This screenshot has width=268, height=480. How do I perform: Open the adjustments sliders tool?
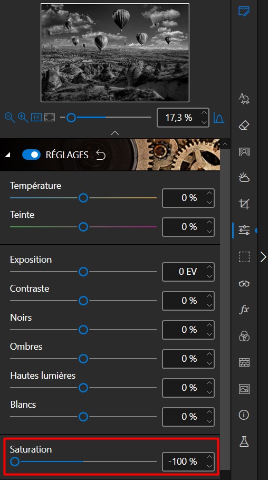click(244, 230)
